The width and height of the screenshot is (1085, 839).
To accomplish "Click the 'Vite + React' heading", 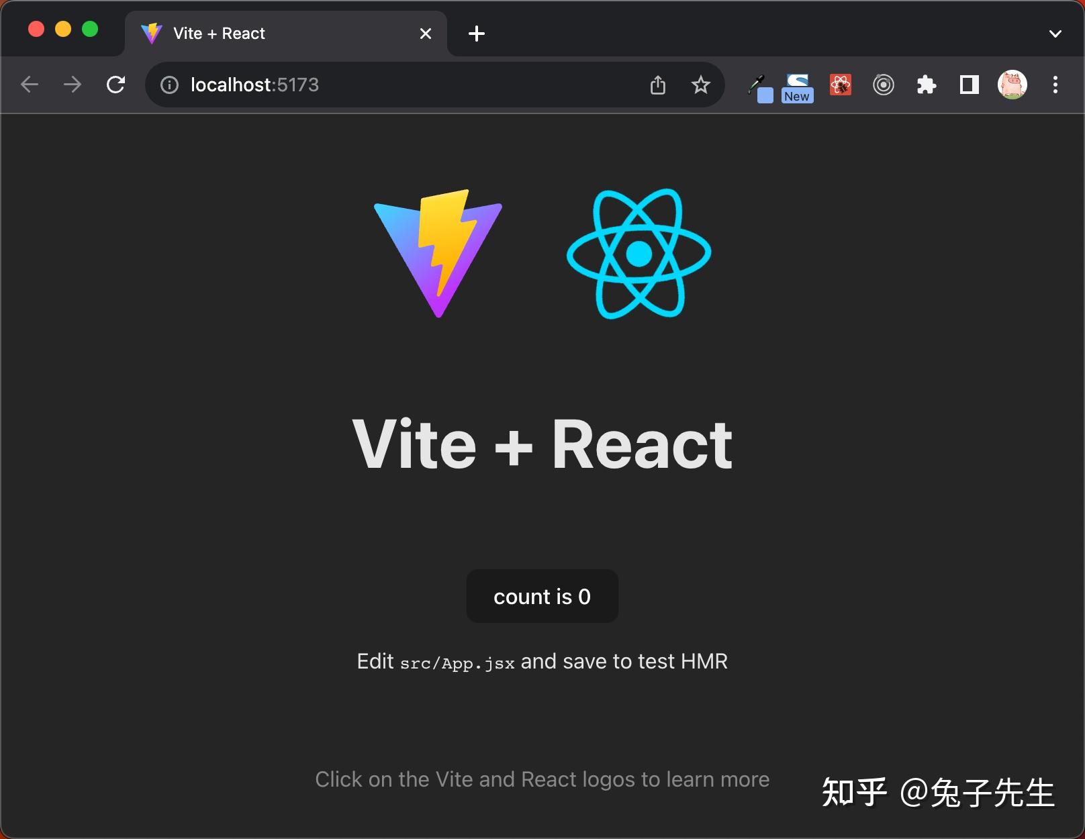I will click(x=542, y=444).
